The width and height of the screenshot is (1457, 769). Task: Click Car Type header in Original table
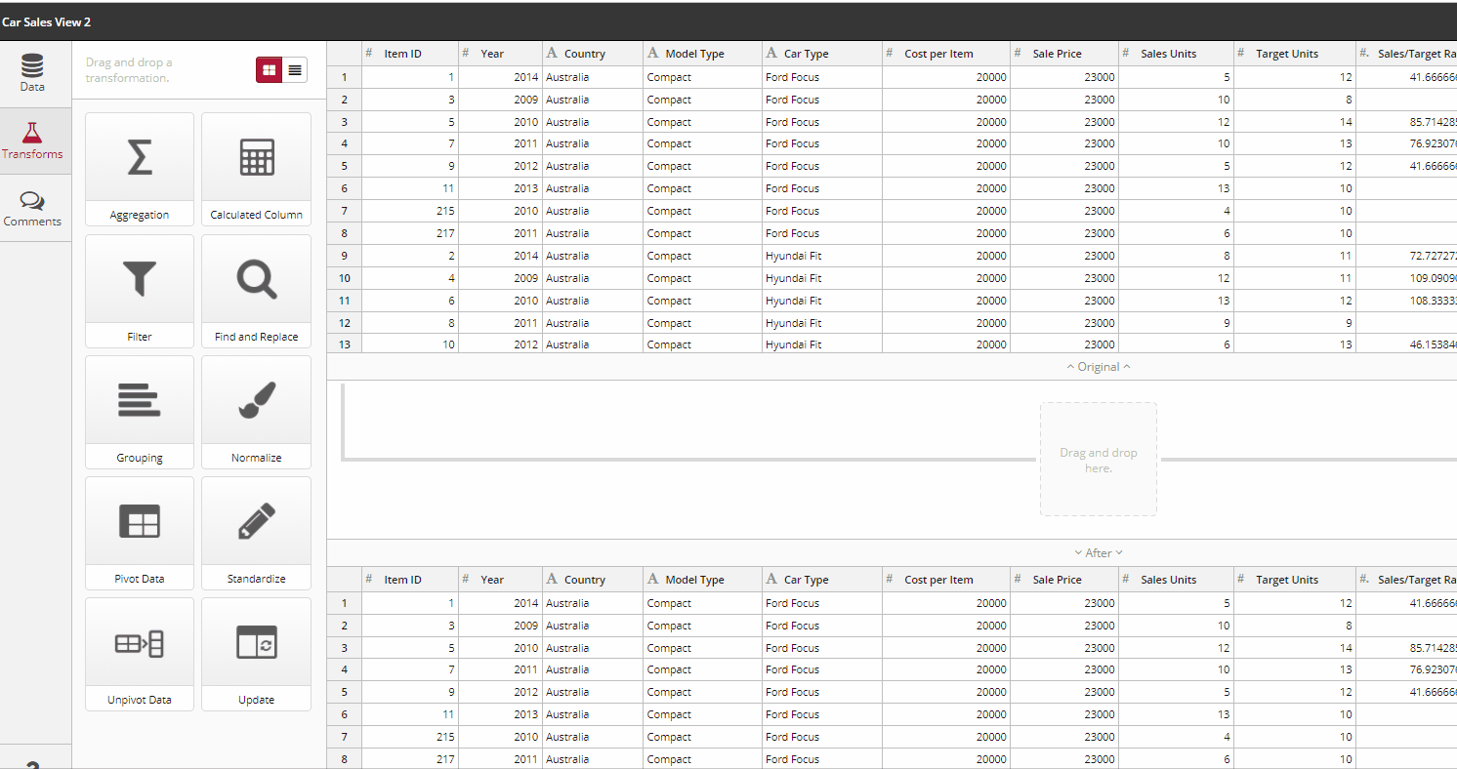[822, 54]
